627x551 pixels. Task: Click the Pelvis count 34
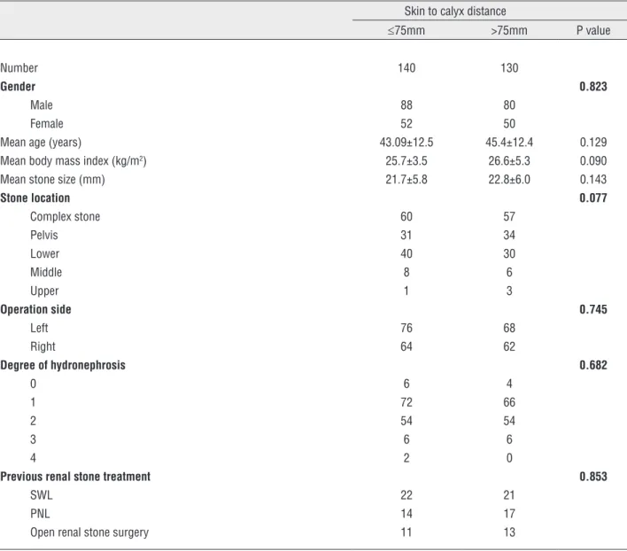[x=509, y=235]
